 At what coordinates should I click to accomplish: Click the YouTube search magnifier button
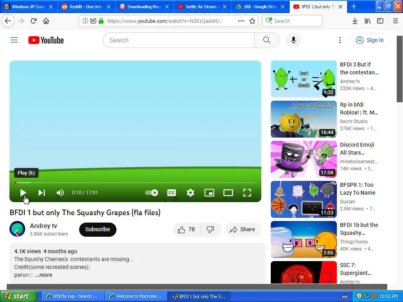click(267, 40)
